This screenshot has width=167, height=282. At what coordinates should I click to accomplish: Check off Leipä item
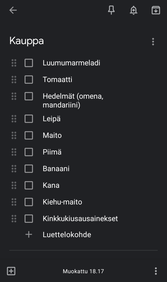pyautogui.click(x=29, y=119)
